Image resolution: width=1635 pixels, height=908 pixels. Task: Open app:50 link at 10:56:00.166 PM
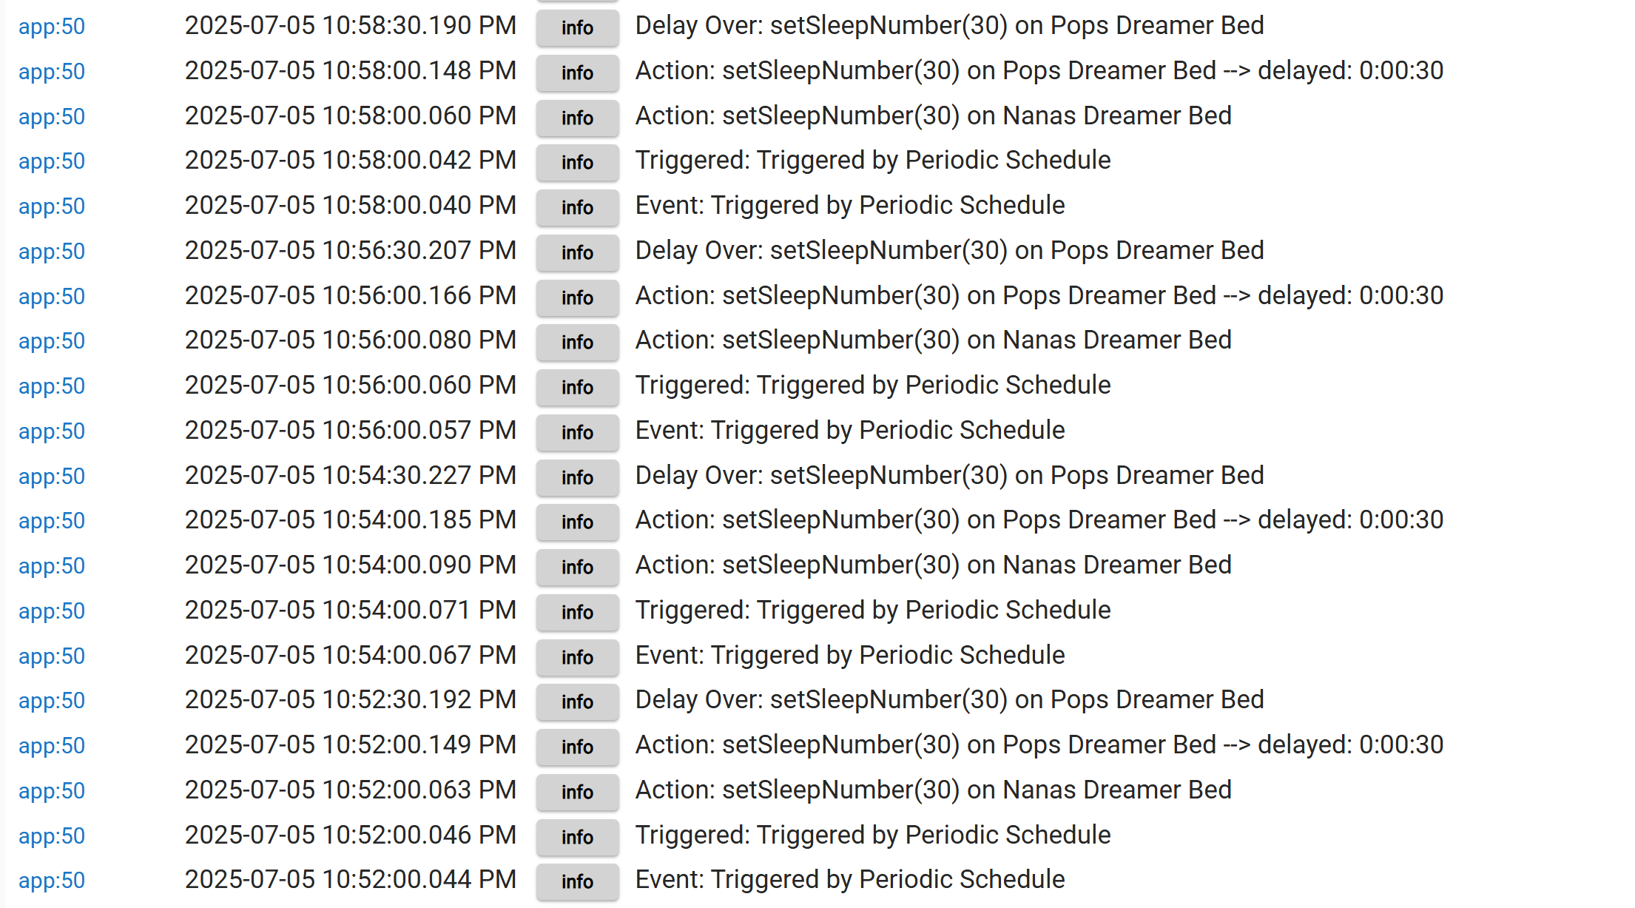pyautogui.click(x=52, y=297)
